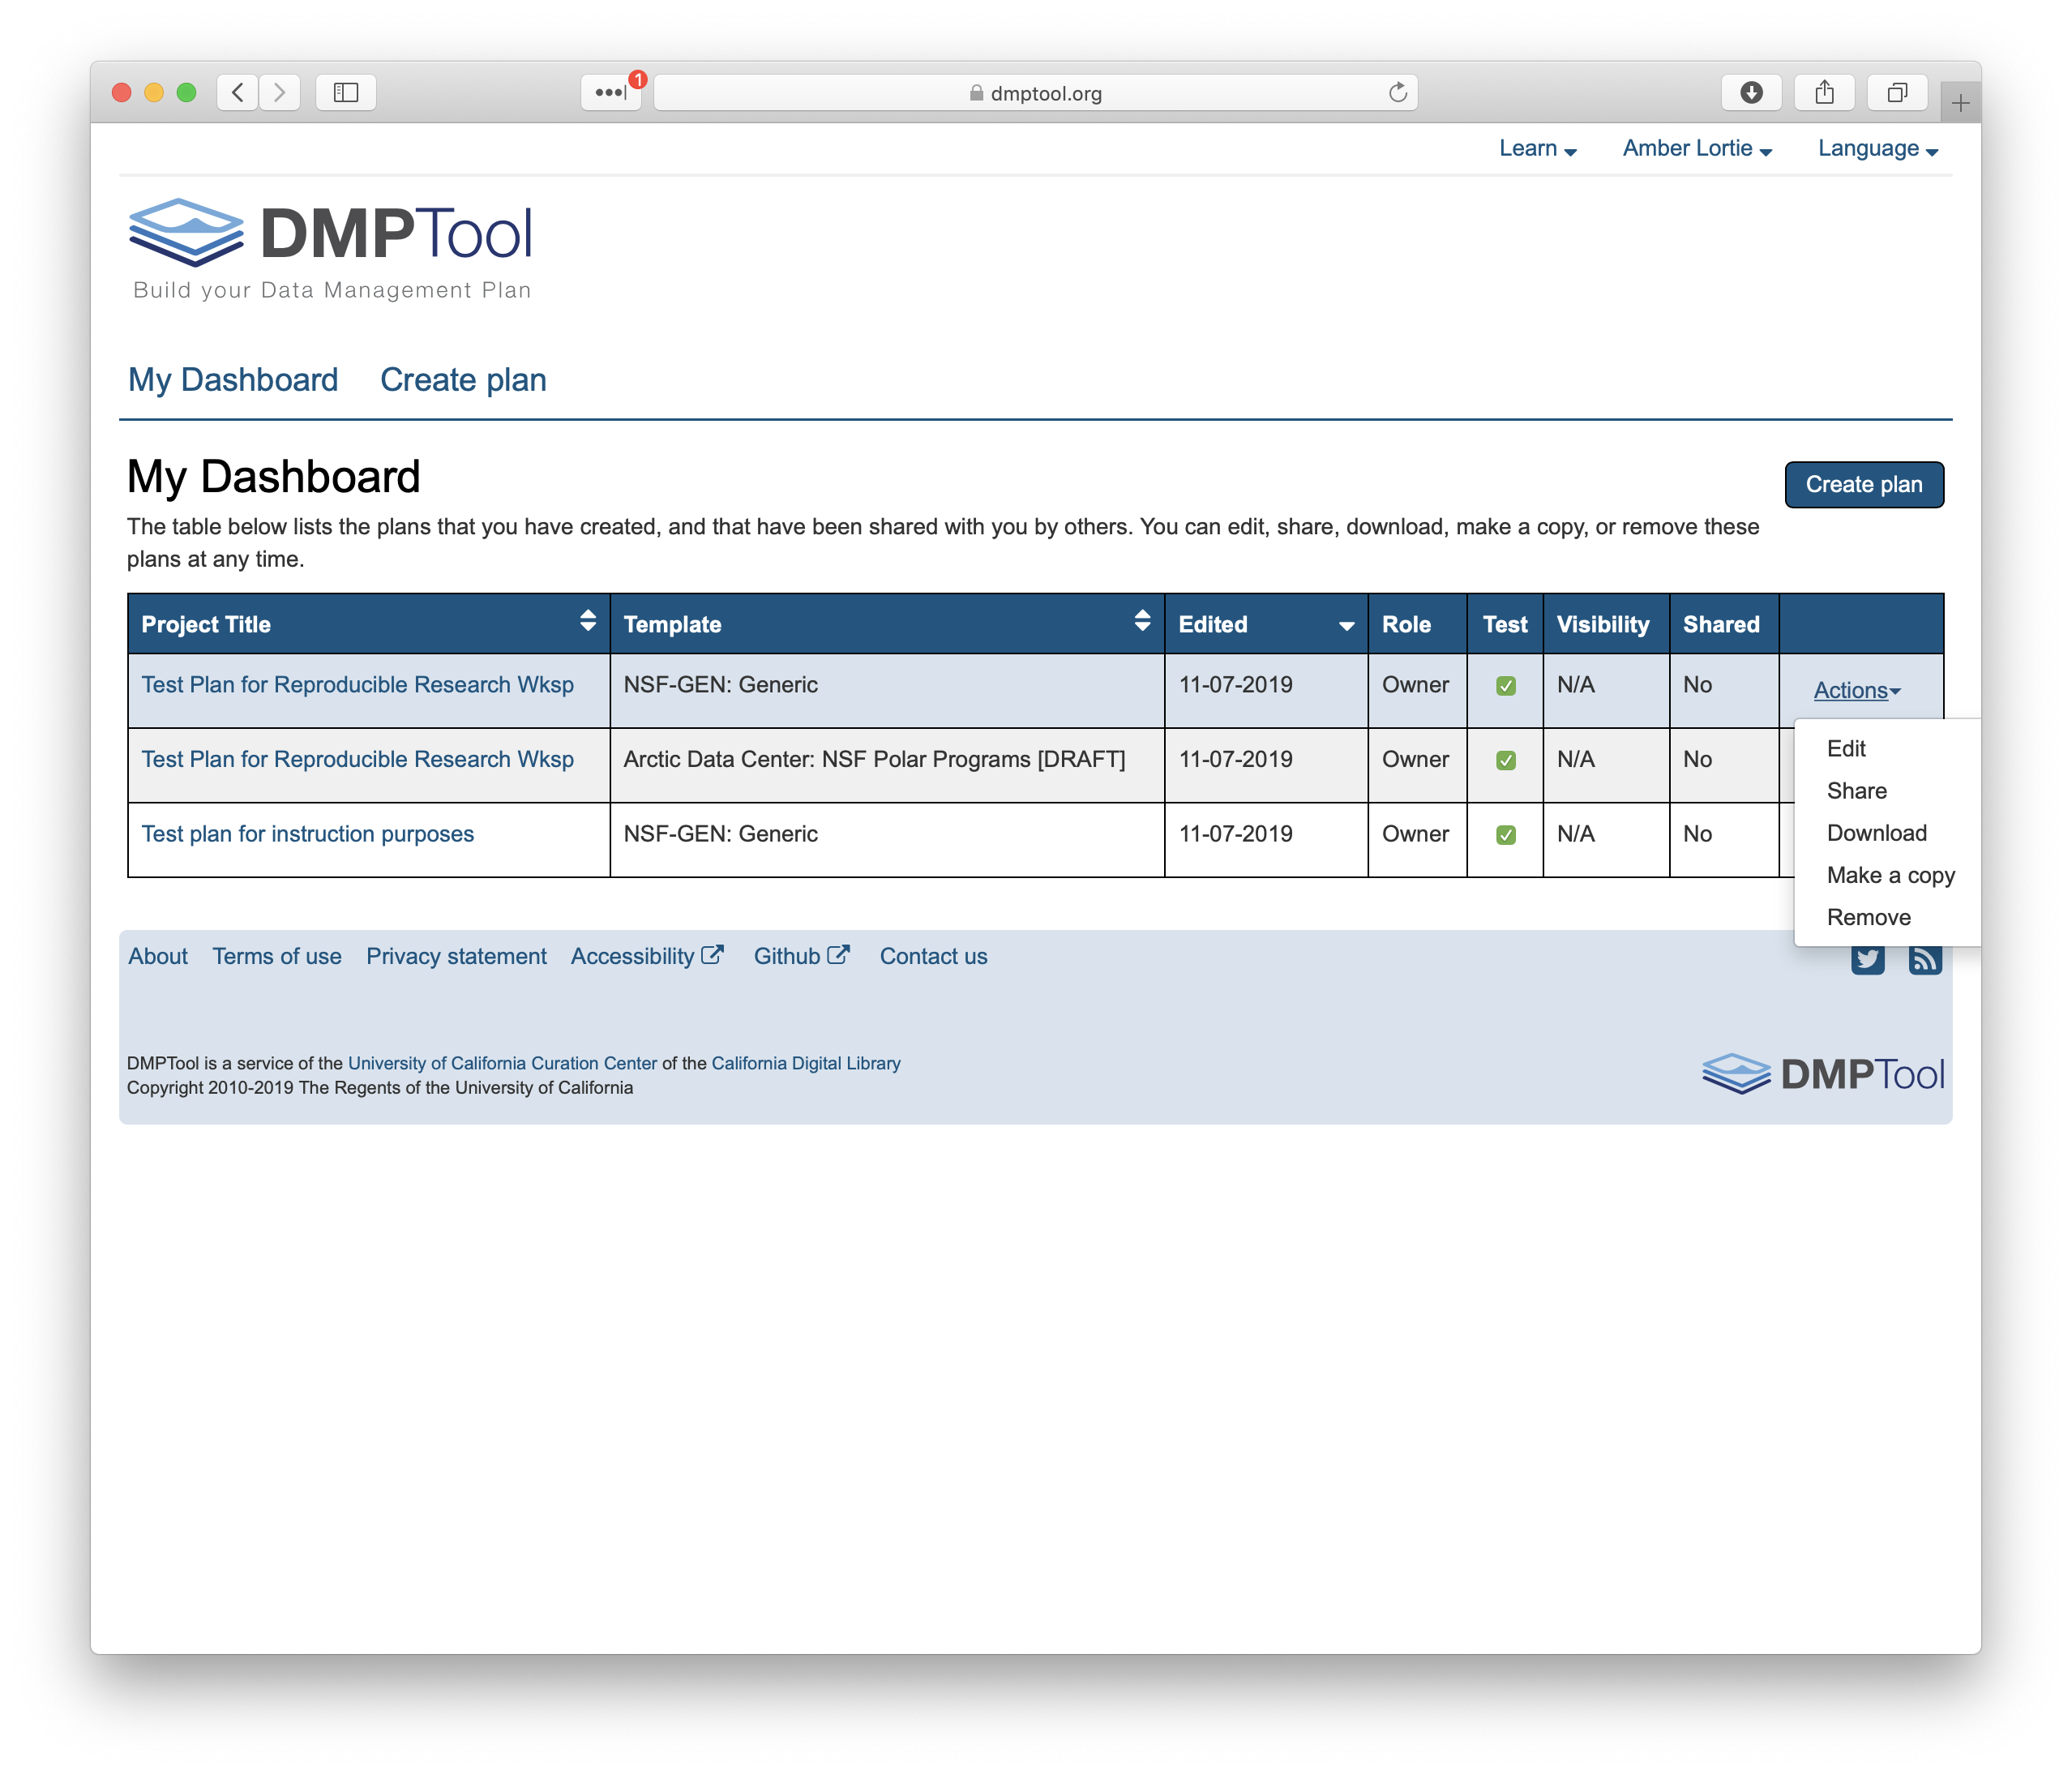Toggle Test checkbox for instruction purposes plan
Image resolution: width=2072 pixels, height=1774 pixels.
[1505, 835]
